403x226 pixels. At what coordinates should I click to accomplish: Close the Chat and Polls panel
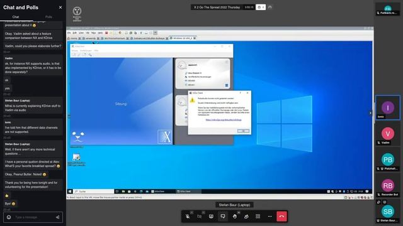point(60,8)
